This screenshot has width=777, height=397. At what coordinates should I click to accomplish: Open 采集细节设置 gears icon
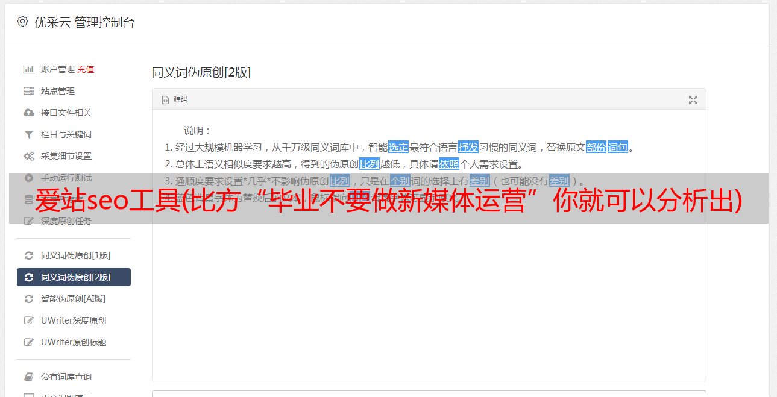click(x=28, y=156)
